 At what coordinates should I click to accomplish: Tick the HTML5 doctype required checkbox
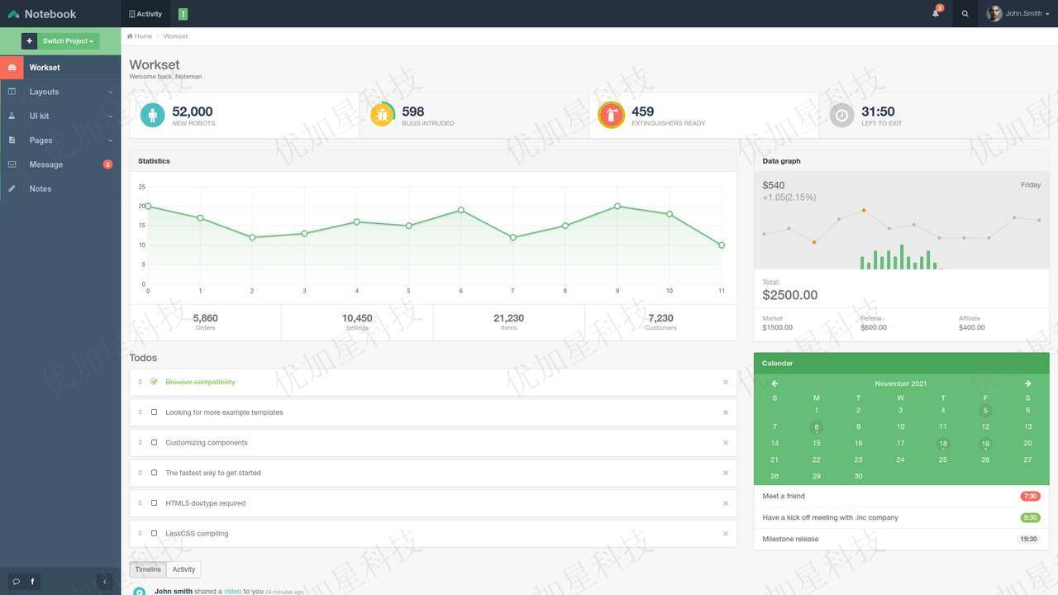(x=154, y=502)
